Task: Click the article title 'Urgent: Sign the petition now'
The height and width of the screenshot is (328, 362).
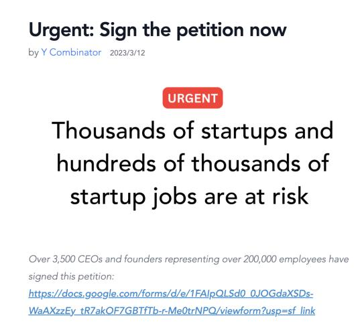Action: 158,30
